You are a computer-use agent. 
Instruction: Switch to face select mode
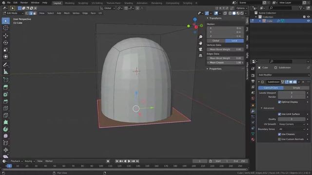pyautogui.click(x=35, y=13)
